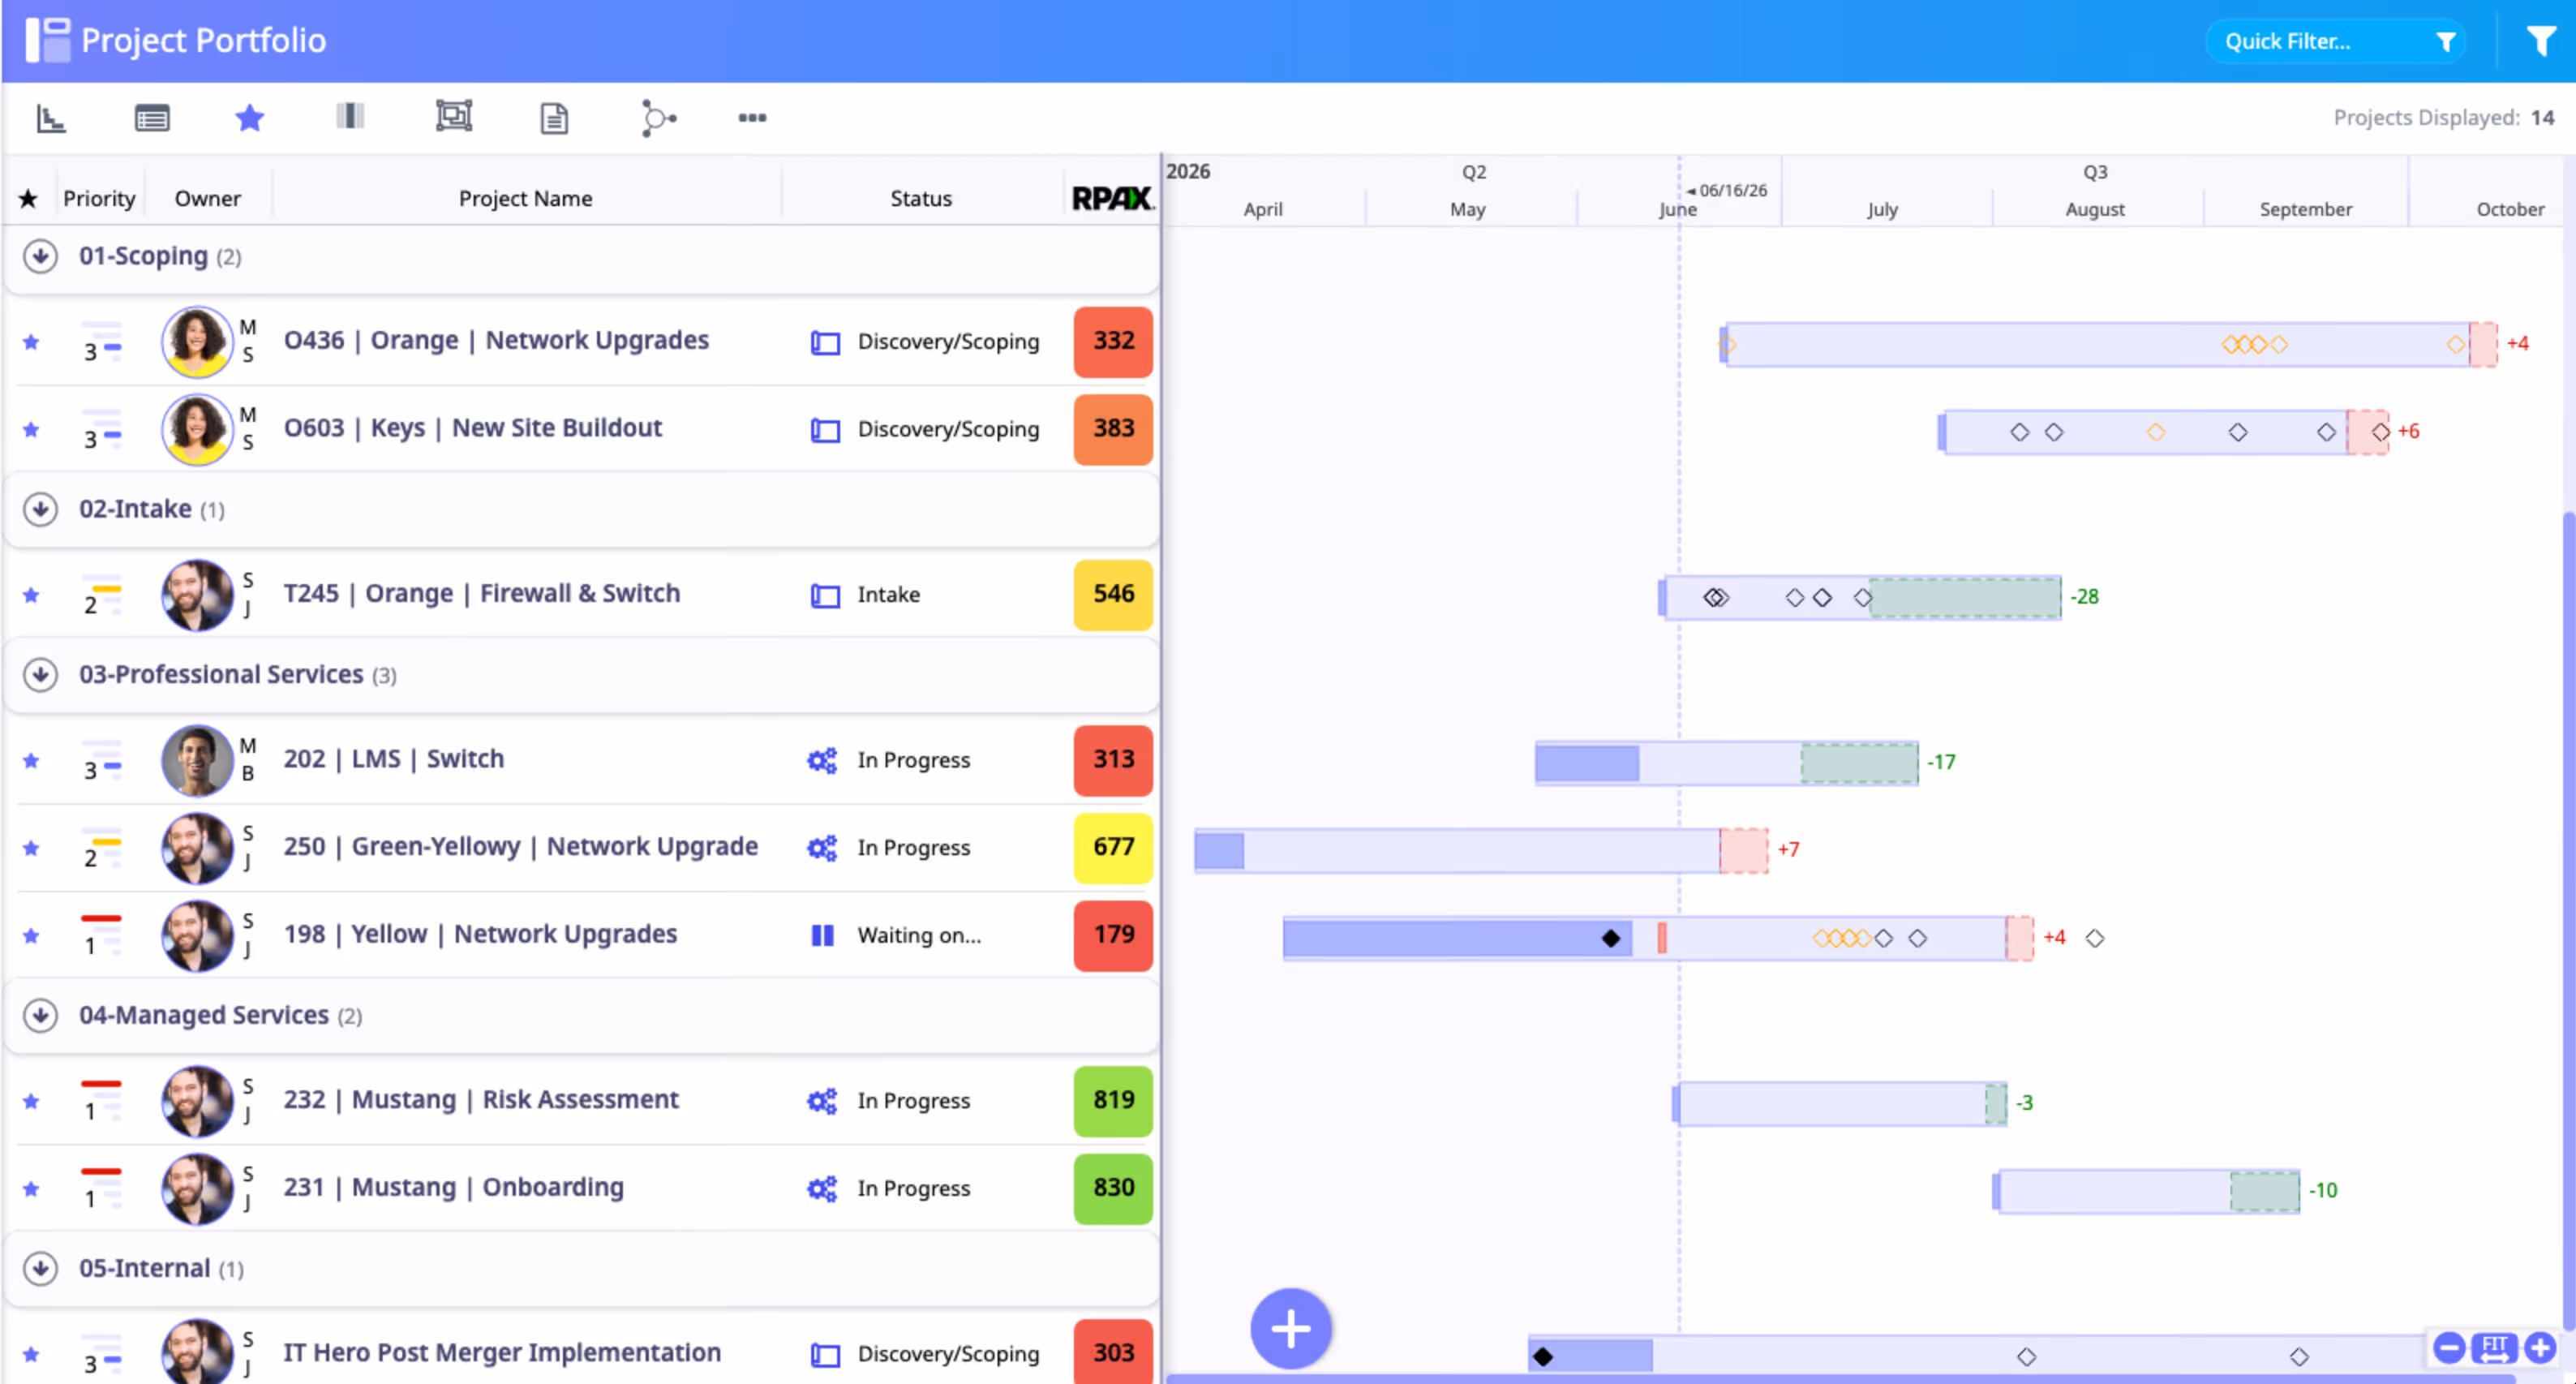Screen dimensions: 2576x1384
Task: Click the branching workflow toolbar icon
Action: tap(658, 118)
